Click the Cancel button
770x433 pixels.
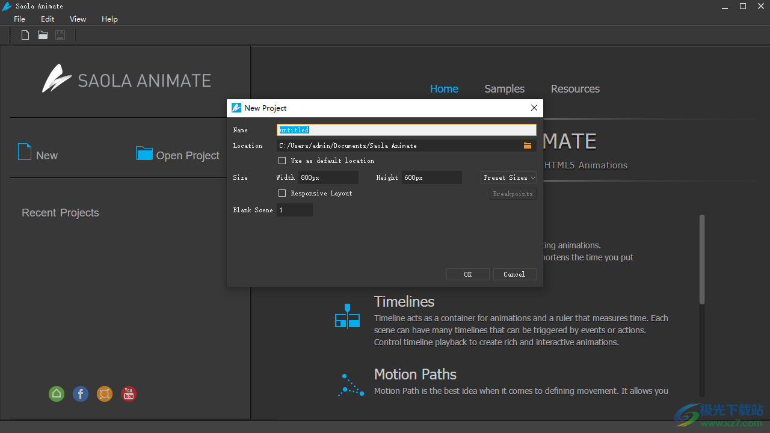[x=514, y=274]
